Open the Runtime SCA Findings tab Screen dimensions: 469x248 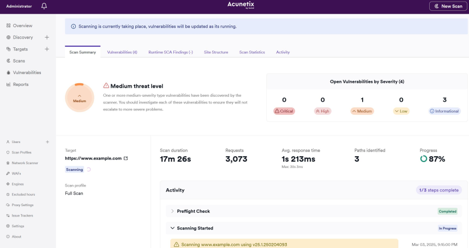click(x=171, y=52)
